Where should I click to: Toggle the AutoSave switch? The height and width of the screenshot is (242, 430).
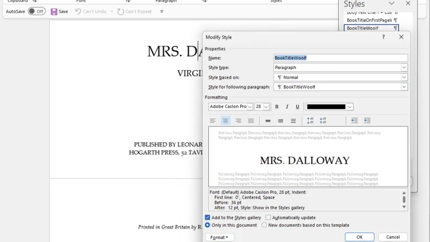(x=37, y=11)
